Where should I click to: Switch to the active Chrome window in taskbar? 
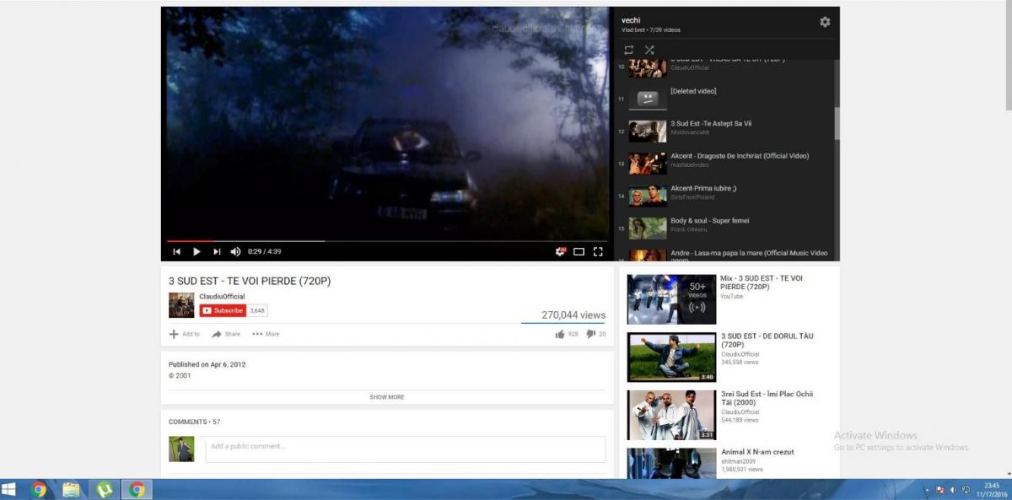pos(137,489)
